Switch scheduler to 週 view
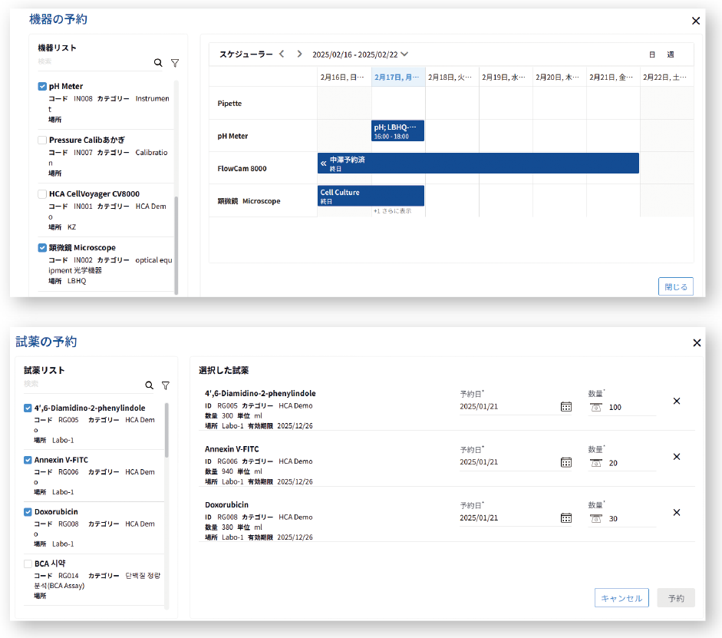This screenshot has height=638, width=722. click(671, 55)
